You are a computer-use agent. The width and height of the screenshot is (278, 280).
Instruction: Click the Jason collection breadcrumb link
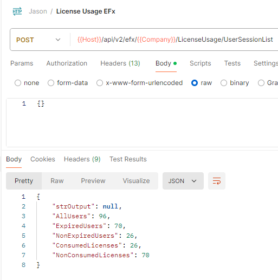click(x=38, y=11)
